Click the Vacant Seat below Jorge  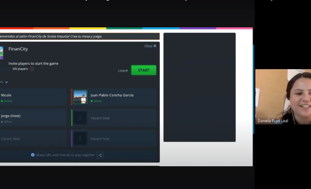(x=33, y=139)
